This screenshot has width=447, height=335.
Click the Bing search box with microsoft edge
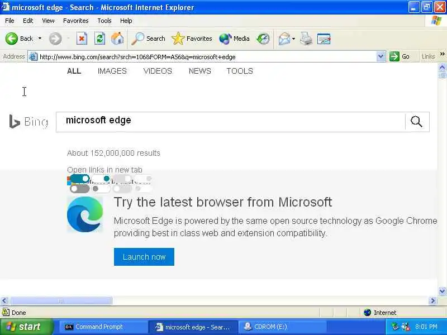click(x=230, y=122)
